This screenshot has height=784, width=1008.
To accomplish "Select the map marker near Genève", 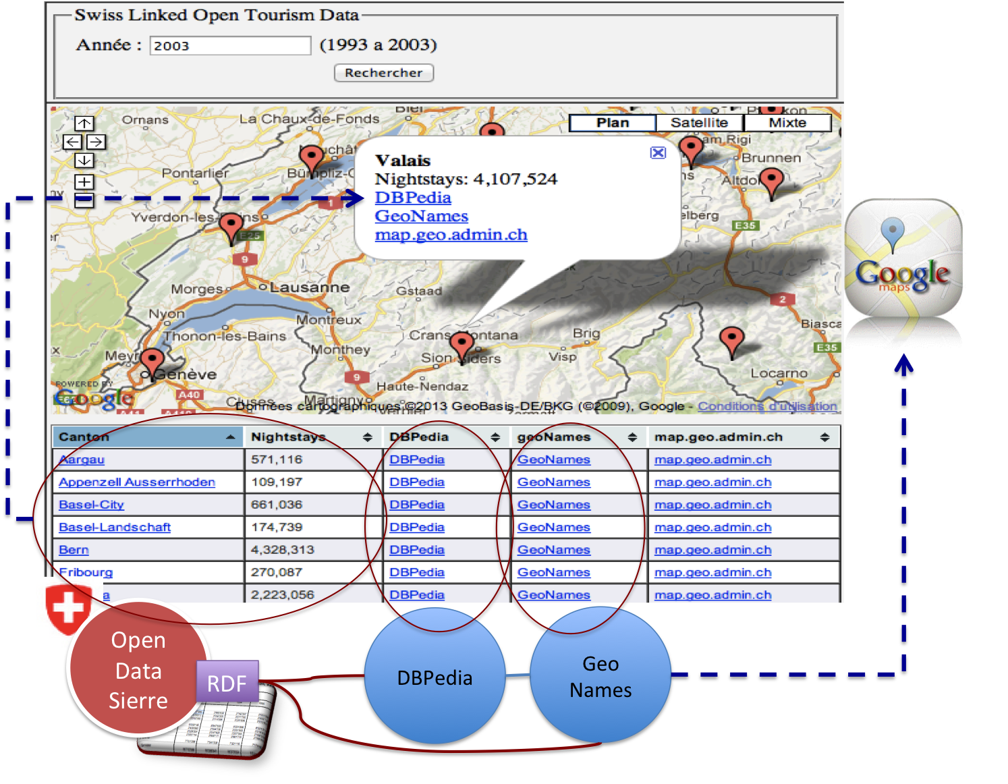I will point(152,363).
